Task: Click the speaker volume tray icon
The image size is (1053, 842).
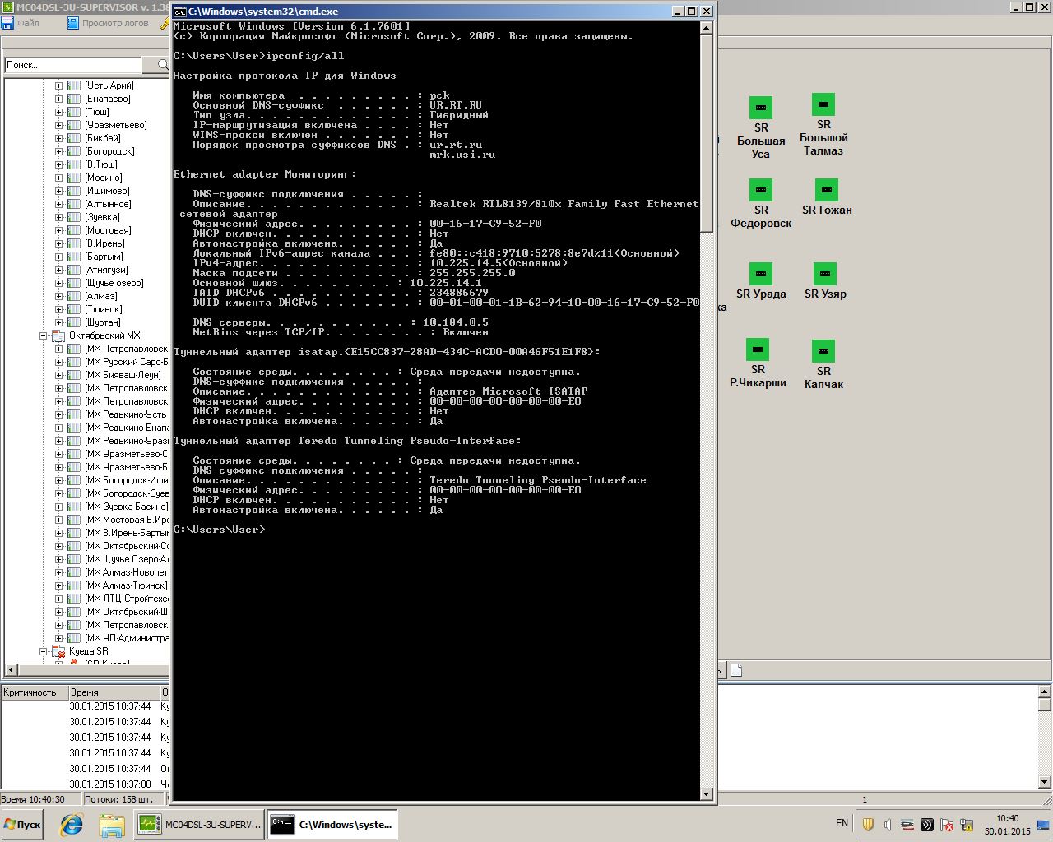Action: [x=888, y=824]
